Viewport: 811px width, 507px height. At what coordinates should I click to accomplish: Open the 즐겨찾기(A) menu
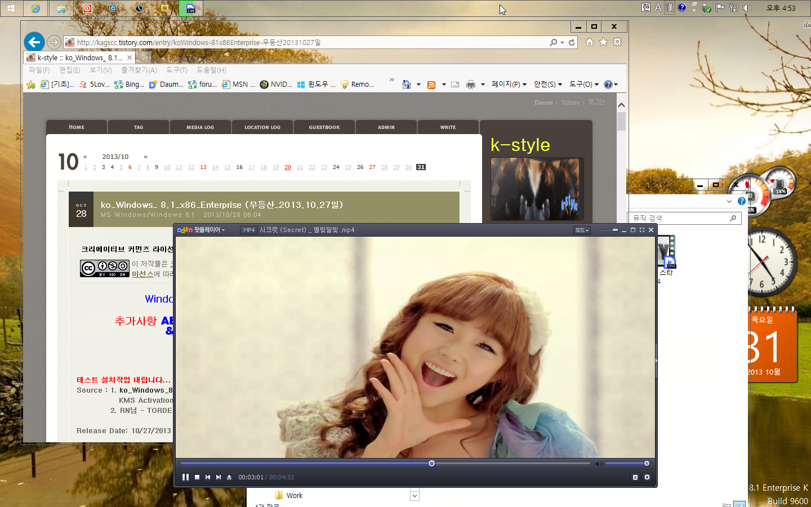pyautogui.click(x=139, y=70)
